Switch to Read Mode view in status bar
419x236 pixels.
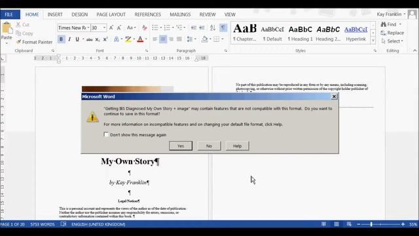(x=323, y=224)
